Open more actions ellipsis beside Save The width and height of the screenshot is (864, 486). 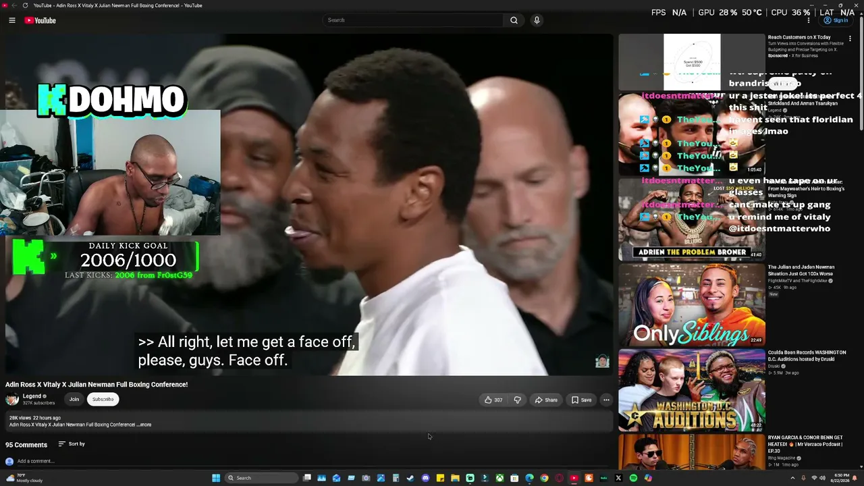(x=606, y=400)
